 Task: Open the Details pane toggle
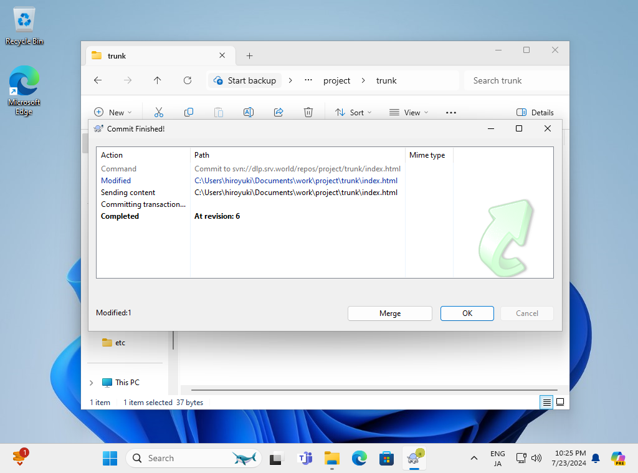[535, 112]
